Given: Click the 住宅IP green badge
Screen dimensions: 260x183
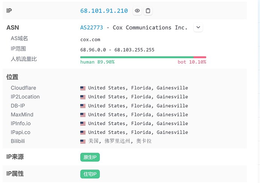Looking at the screenshot, I should coord(90,174).
